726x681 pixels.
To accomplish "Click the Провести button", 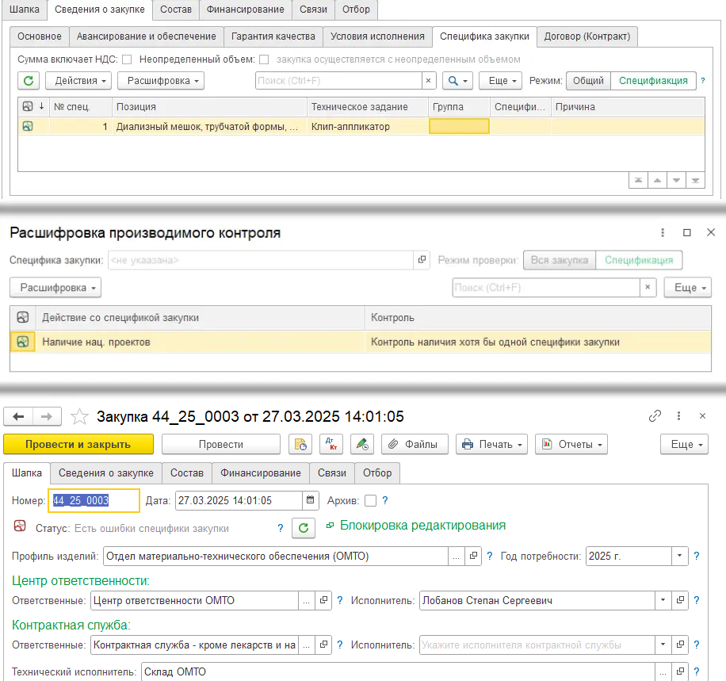I will point(221,444).
